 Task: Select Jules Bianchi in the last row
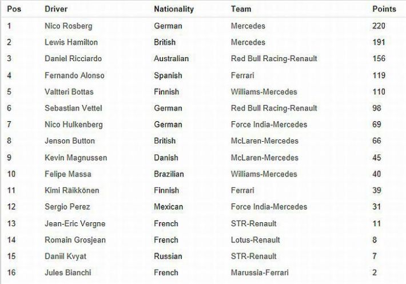67,273
